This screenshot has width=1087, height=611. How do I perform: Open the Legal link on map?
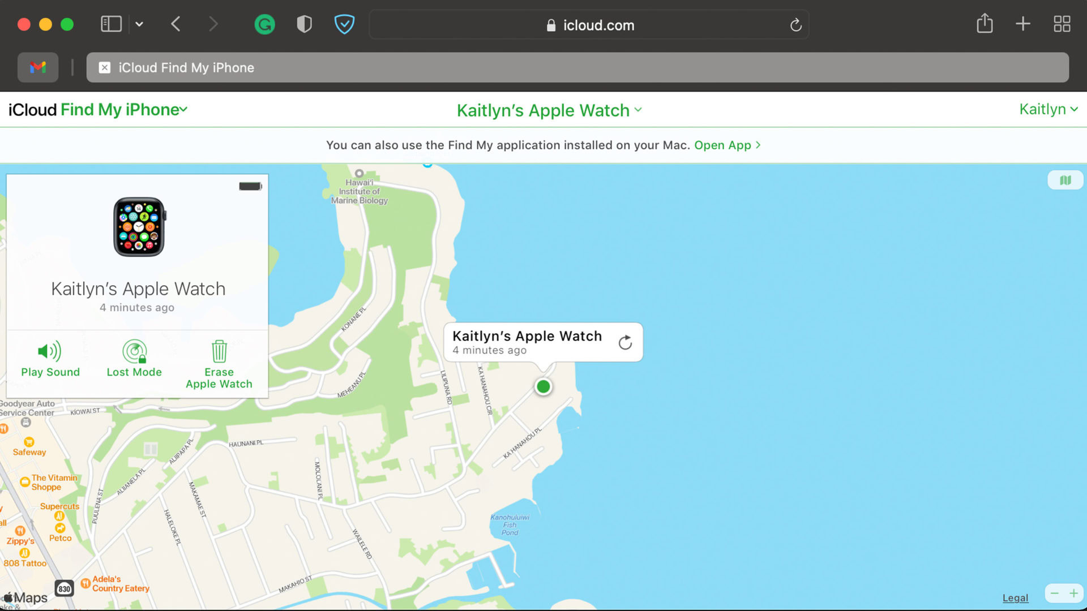[1015, 598]
